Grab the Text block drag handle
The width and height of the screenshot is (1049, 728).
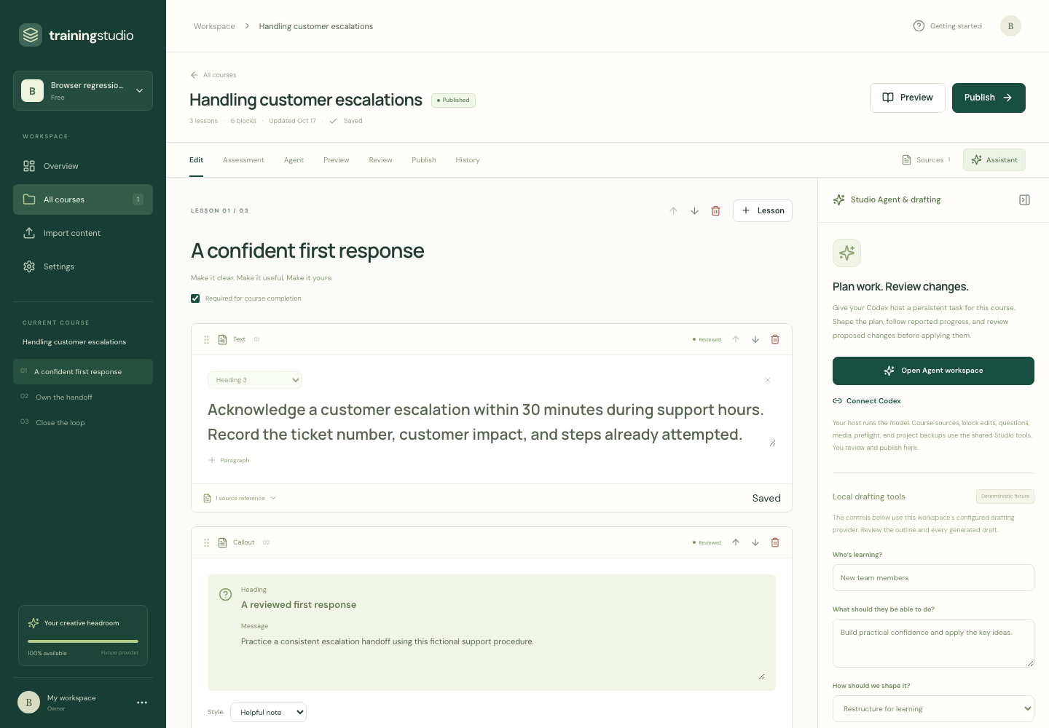(206, 339)
